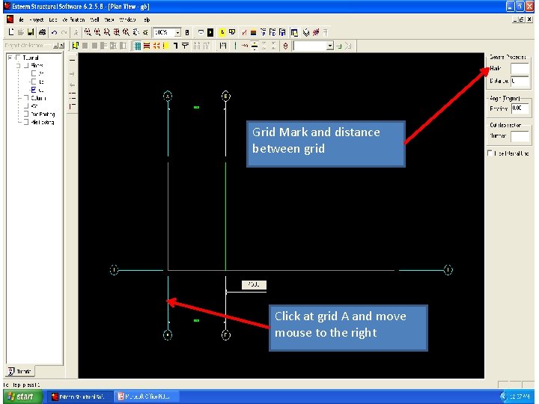Click the New file icon

(x=11, y=32)
